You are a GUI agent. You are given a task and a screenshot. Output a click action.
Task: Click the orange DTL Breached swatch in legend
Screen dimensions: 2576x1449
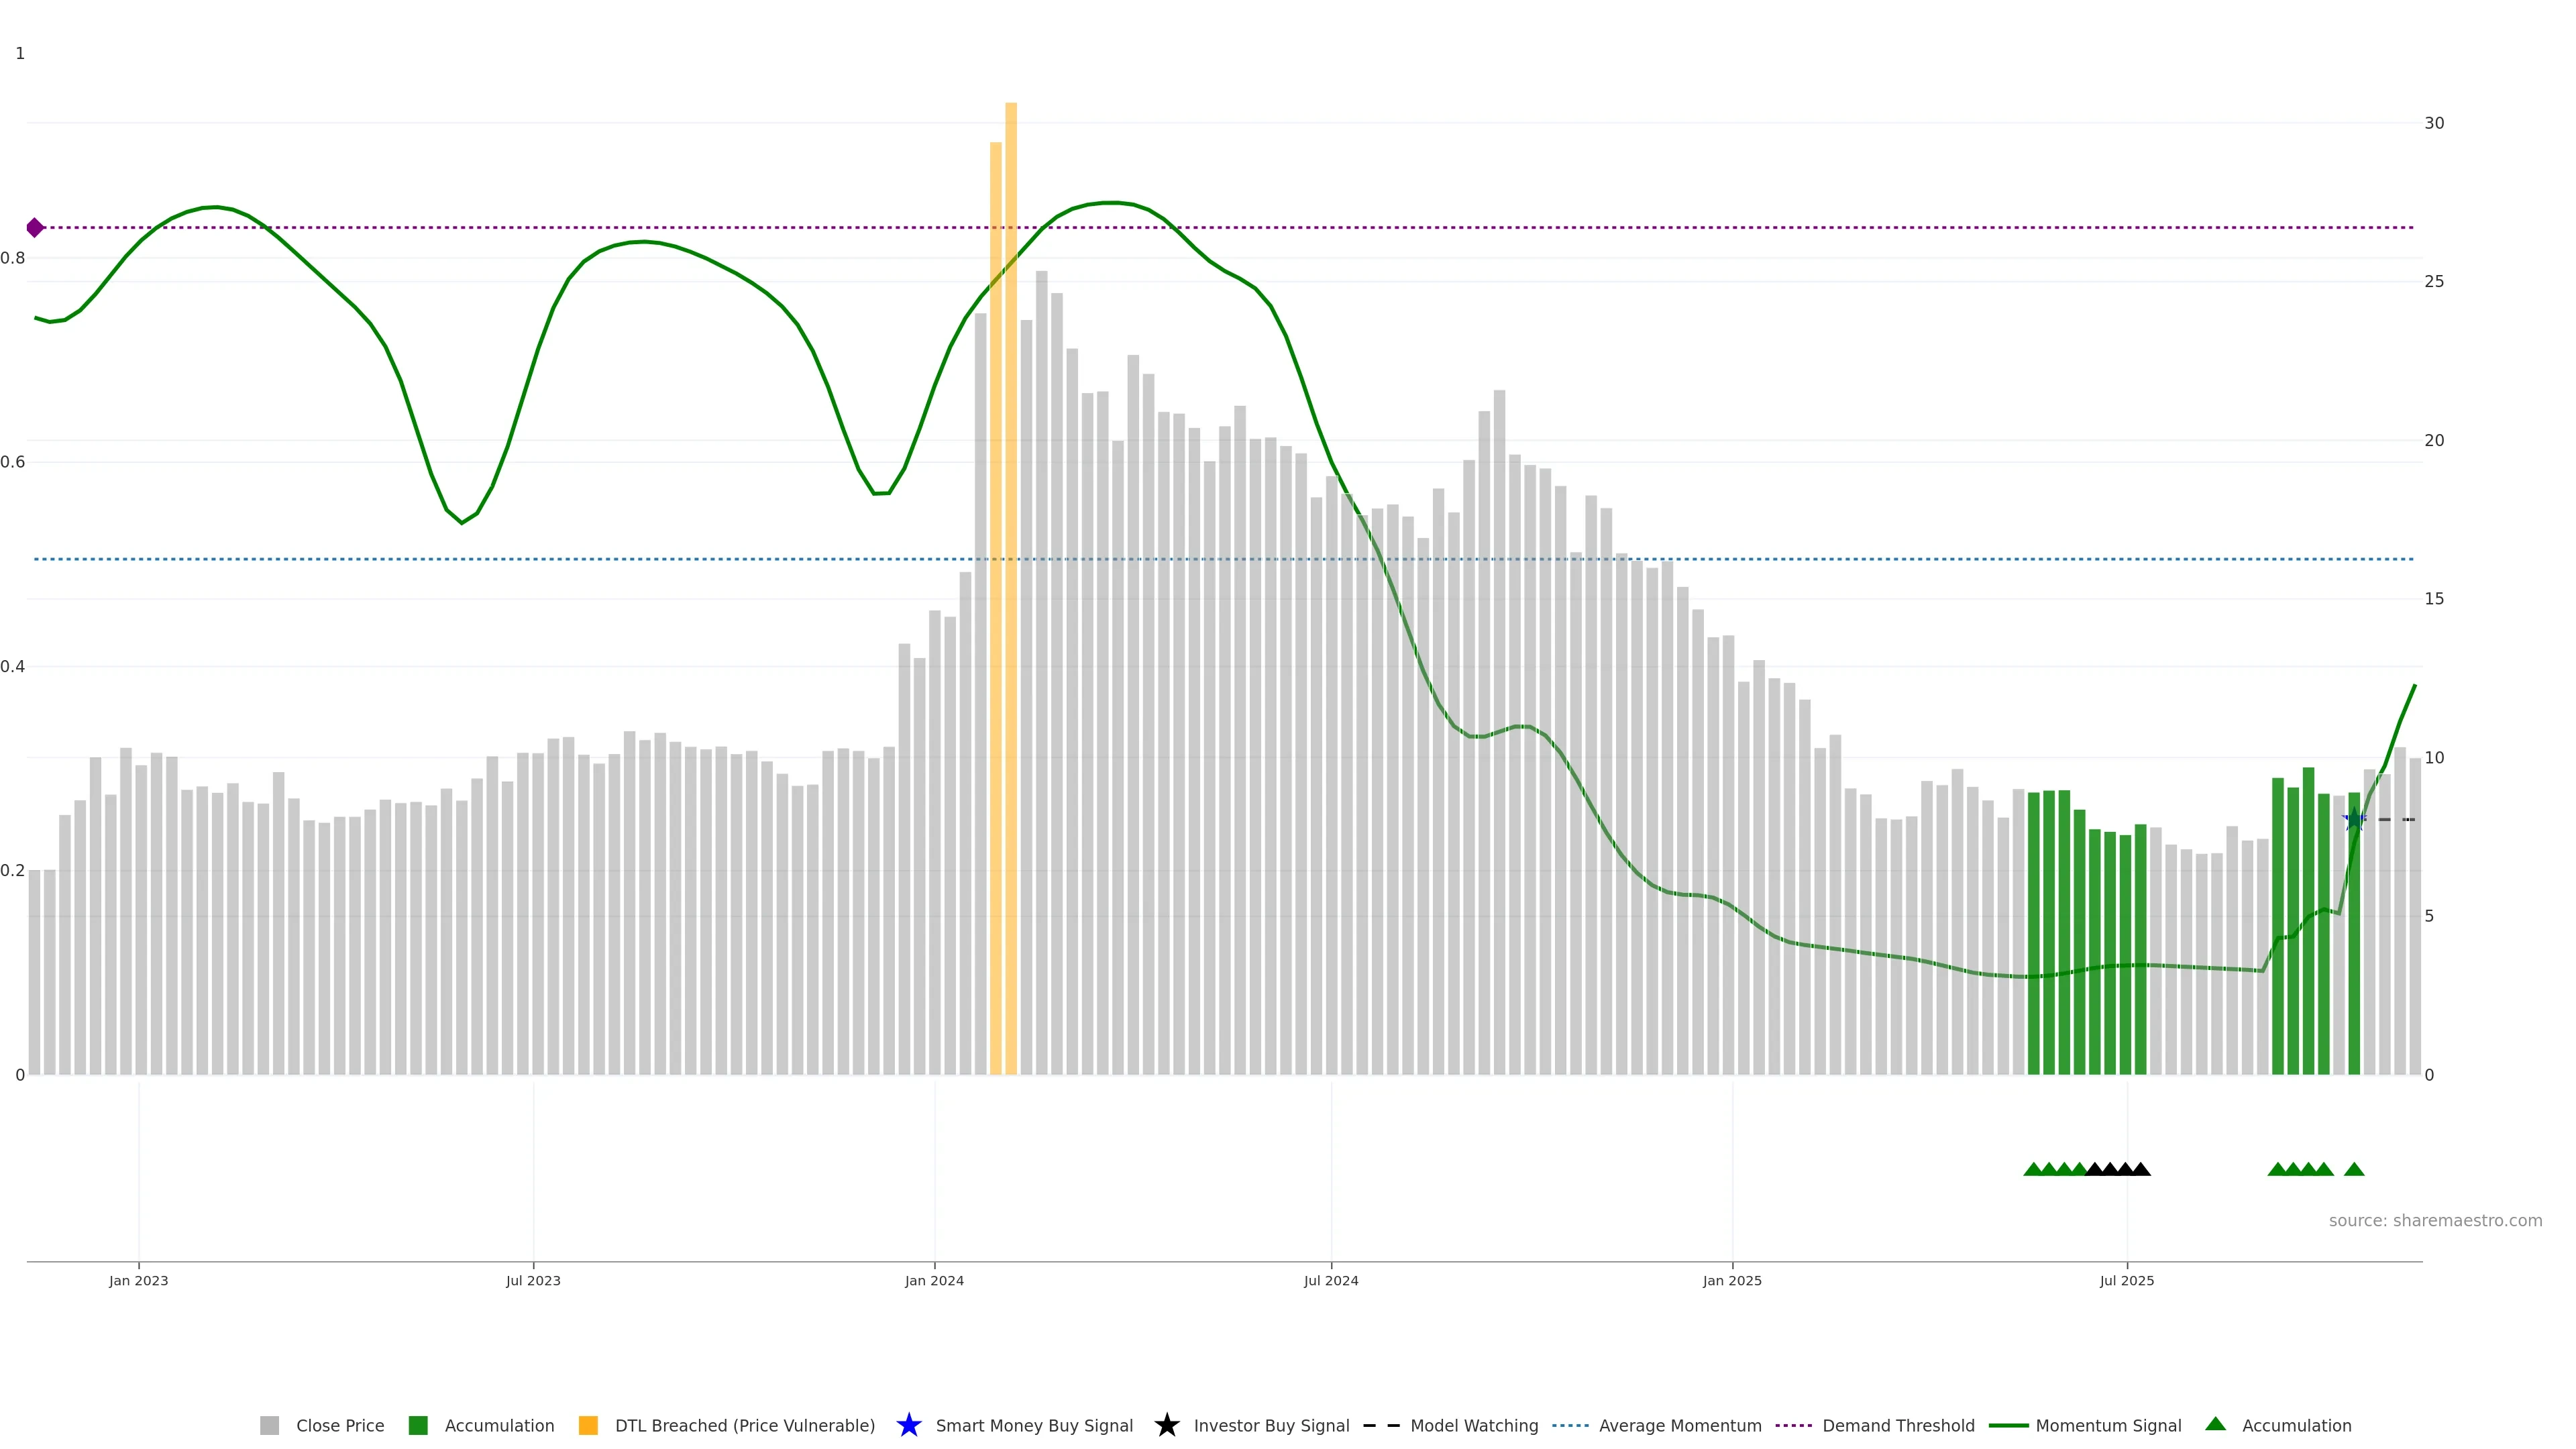(x=588, y=1425)
